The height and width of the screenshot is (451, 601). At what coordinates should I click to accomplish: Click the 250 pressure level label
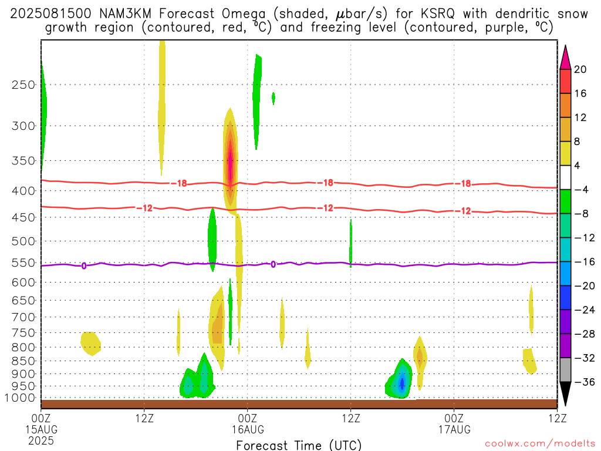[23, 85]
